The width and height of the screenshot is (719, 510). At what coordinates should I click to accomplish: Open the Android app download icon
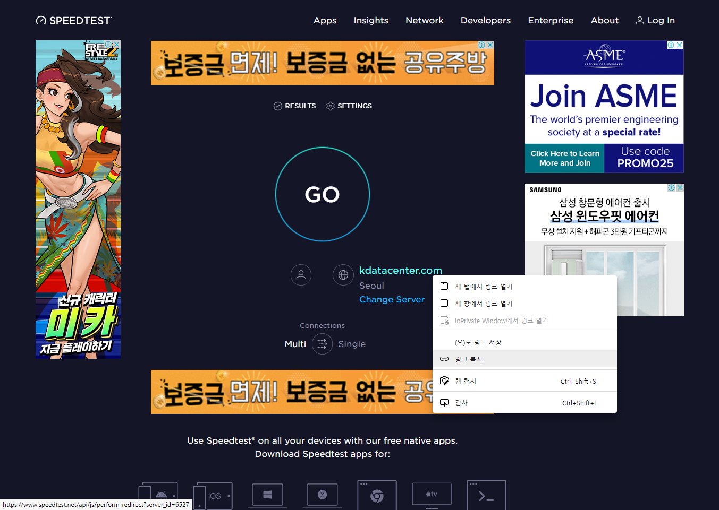(x=158, y=495)
